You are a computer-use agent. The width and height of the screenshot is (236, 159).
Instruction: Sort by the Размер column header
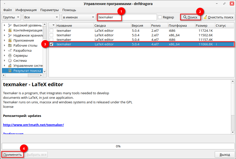(x=205, y=25)
